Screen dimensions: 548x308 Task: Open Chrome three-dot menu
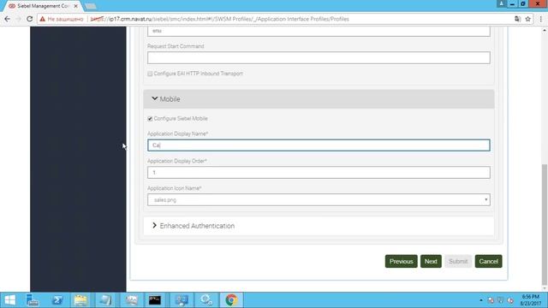point(540,19)
